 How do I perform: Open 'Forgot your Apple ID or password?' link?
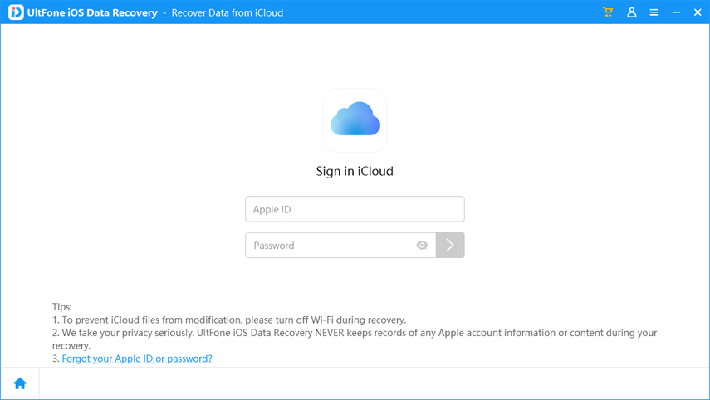coord(137,359)
